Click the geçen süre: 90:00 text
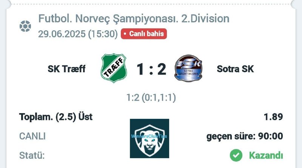The height and width of the screenshot is (168, 302). 245,136
